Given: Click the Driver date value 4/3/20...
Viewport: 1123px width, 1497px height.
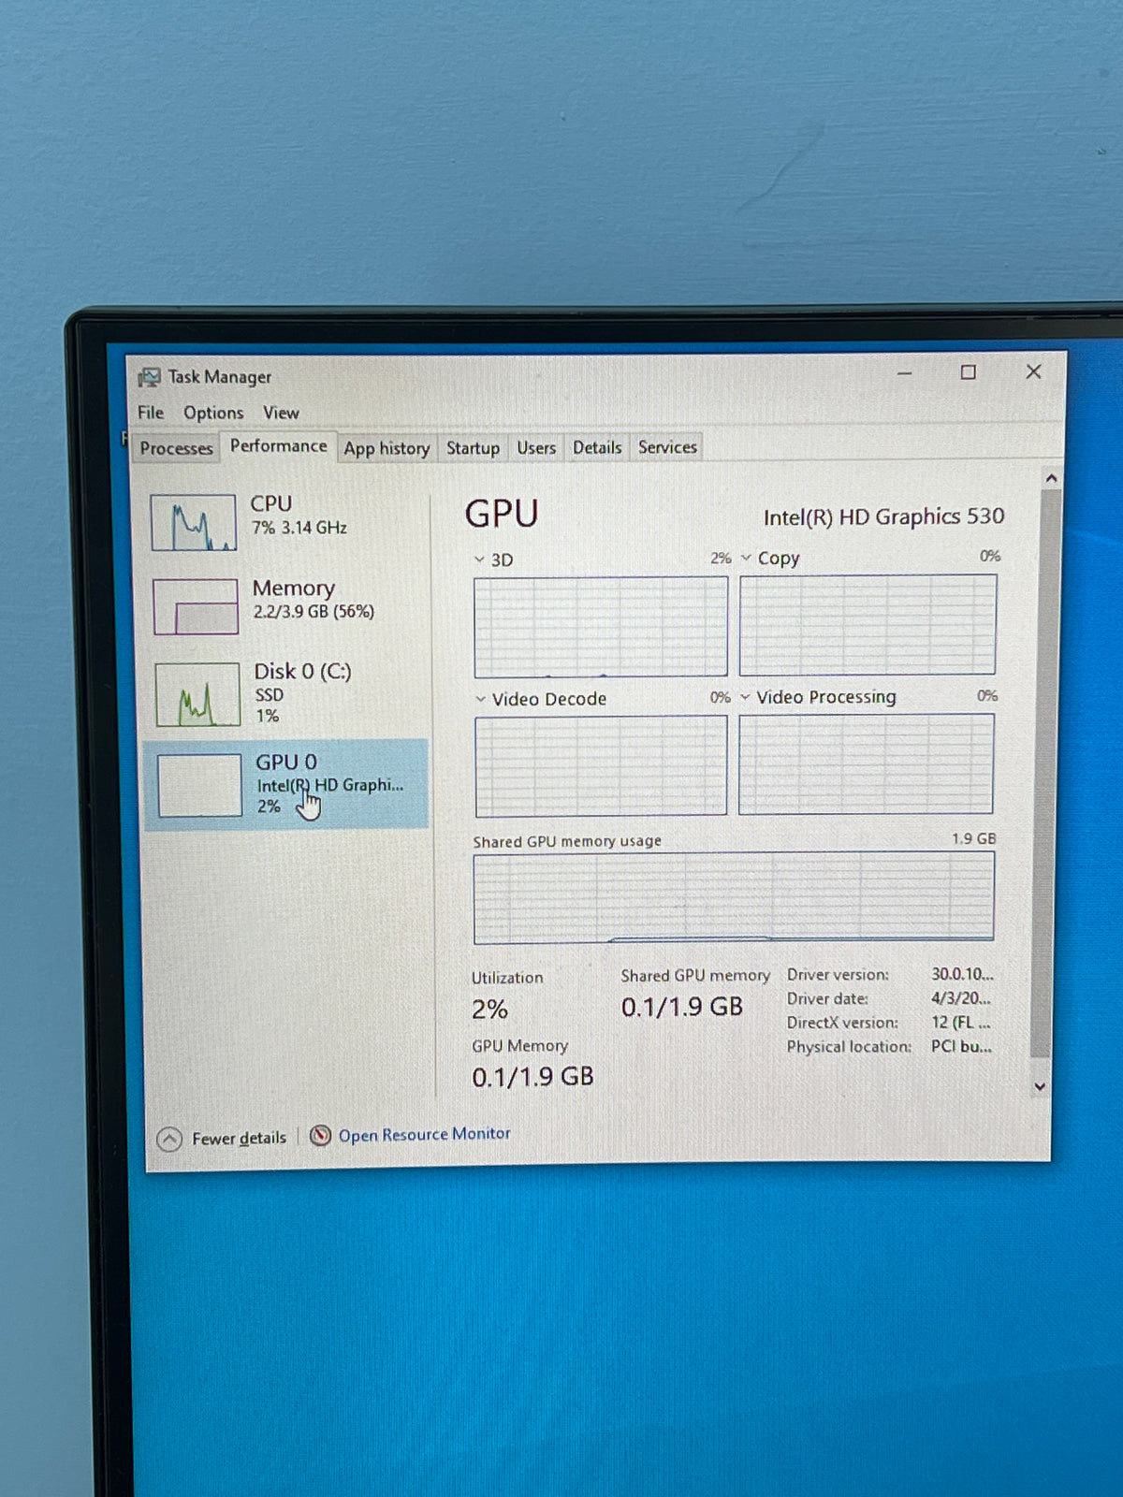Looking at the screenshot, I should click(960, 998).
